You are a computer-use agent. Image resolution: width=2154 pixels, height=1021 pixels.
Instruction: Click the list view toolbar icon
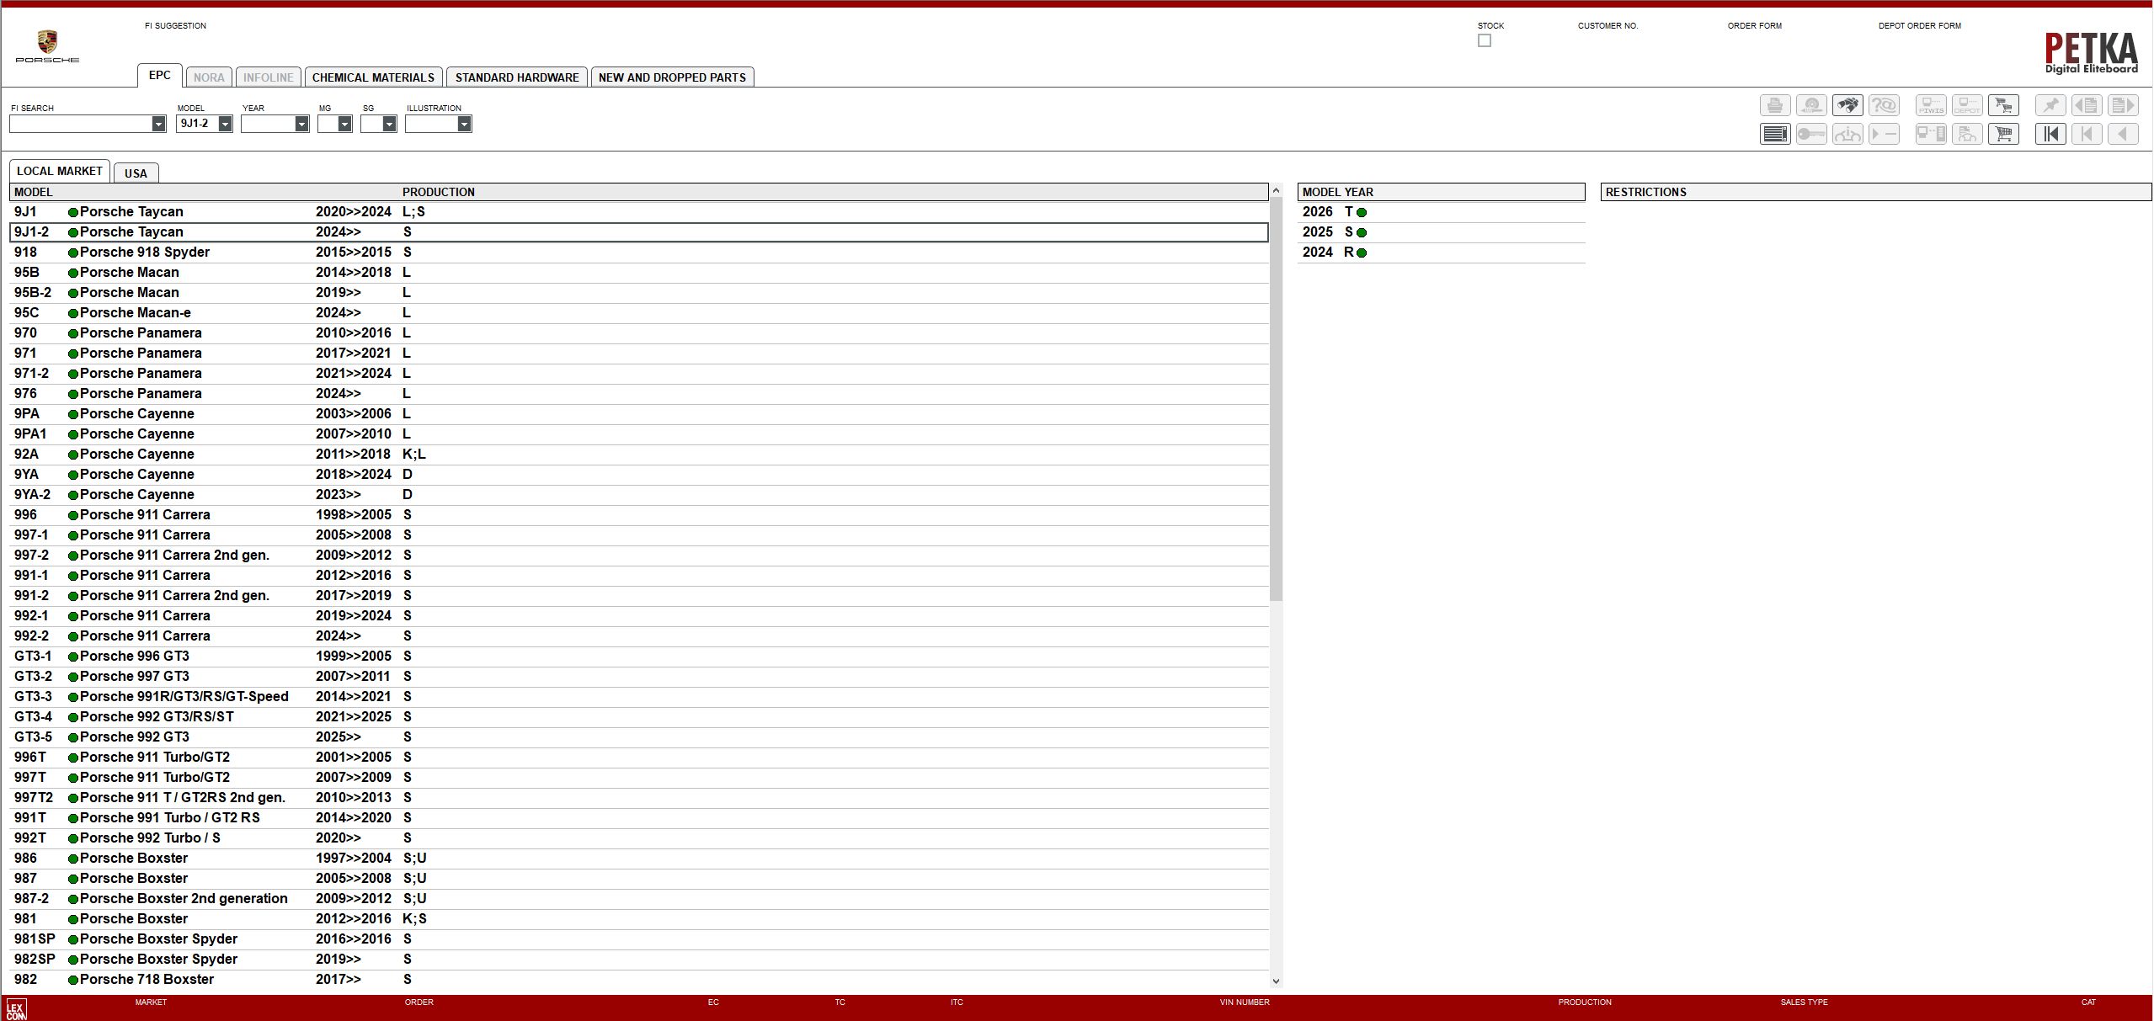[x=1775, y=134]
